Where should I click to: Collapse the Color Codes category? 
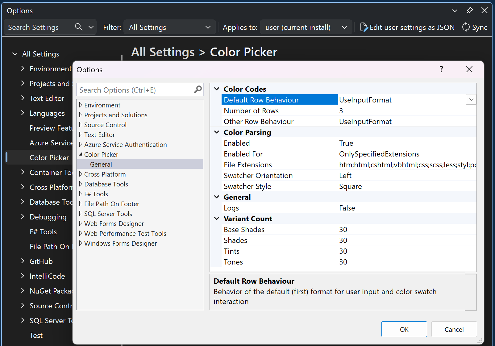(217, 89)
